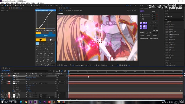Toggle eye visibility of layer 5
The width and height of the screenshot is (185, 104).
pyautogui.click(x=1, y=95)
